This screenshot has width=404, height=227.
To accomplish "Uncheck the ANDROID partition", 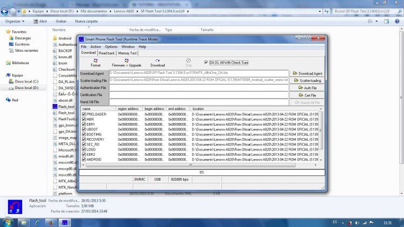I will pos(83,160).
